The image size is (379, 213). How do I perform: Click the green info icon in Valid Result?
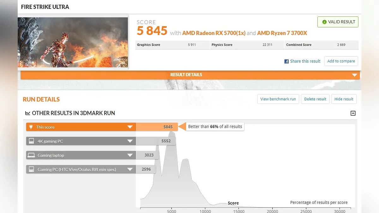click(324, 22)
